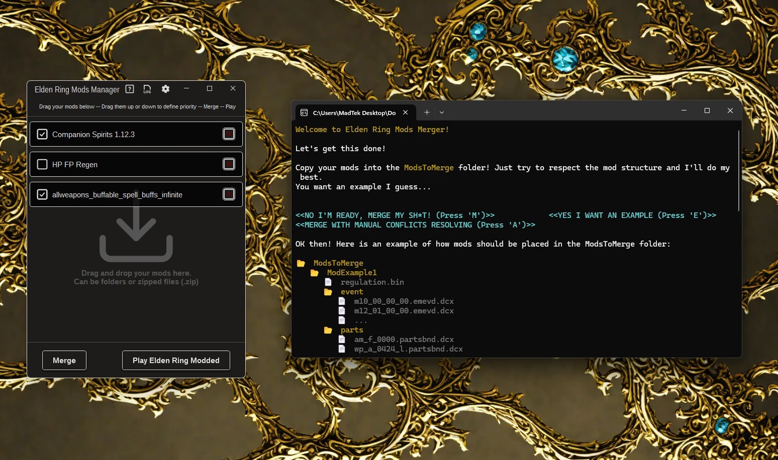The height and width of the screenshot is (460, 778).
Task: Close the C:\Users\MadTek Desktop tab
Action: 406,112
